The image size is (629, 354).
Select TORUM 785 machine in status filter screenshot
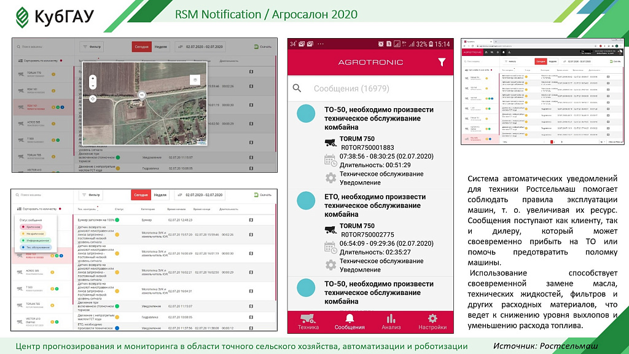click(42, 305)
